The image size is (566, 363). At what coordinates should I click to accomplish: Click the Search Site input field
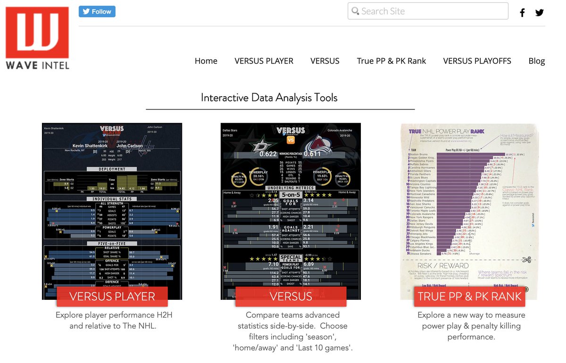pyautogui.click(x=428, y=11)
